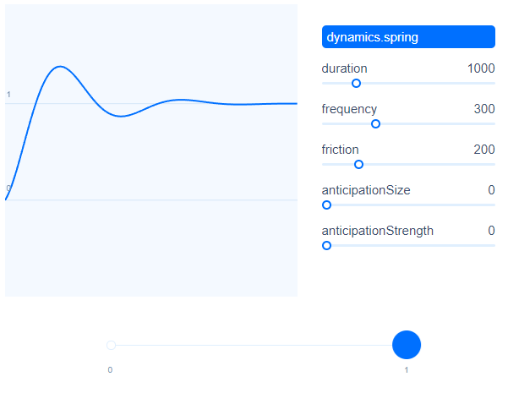Click the friction slider handle
The height and width of the screenshot is (393, 508).
358,164
